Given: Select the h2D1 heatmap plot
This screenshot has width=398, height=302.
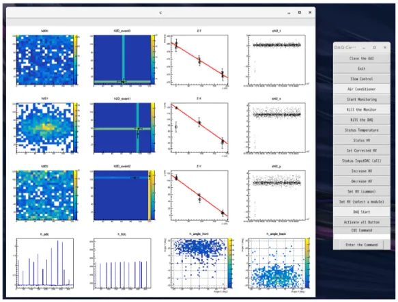Looking at the screenshot, I should 45,128.
